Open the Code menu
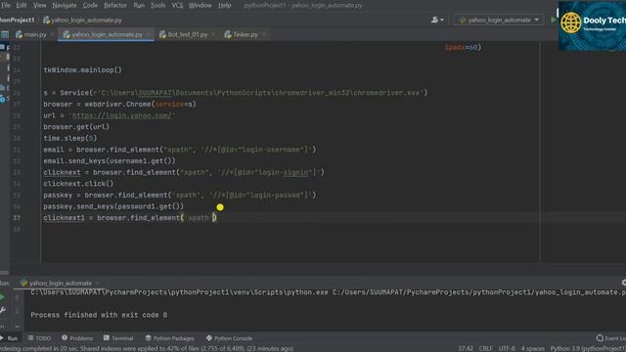 click(90, 5)
